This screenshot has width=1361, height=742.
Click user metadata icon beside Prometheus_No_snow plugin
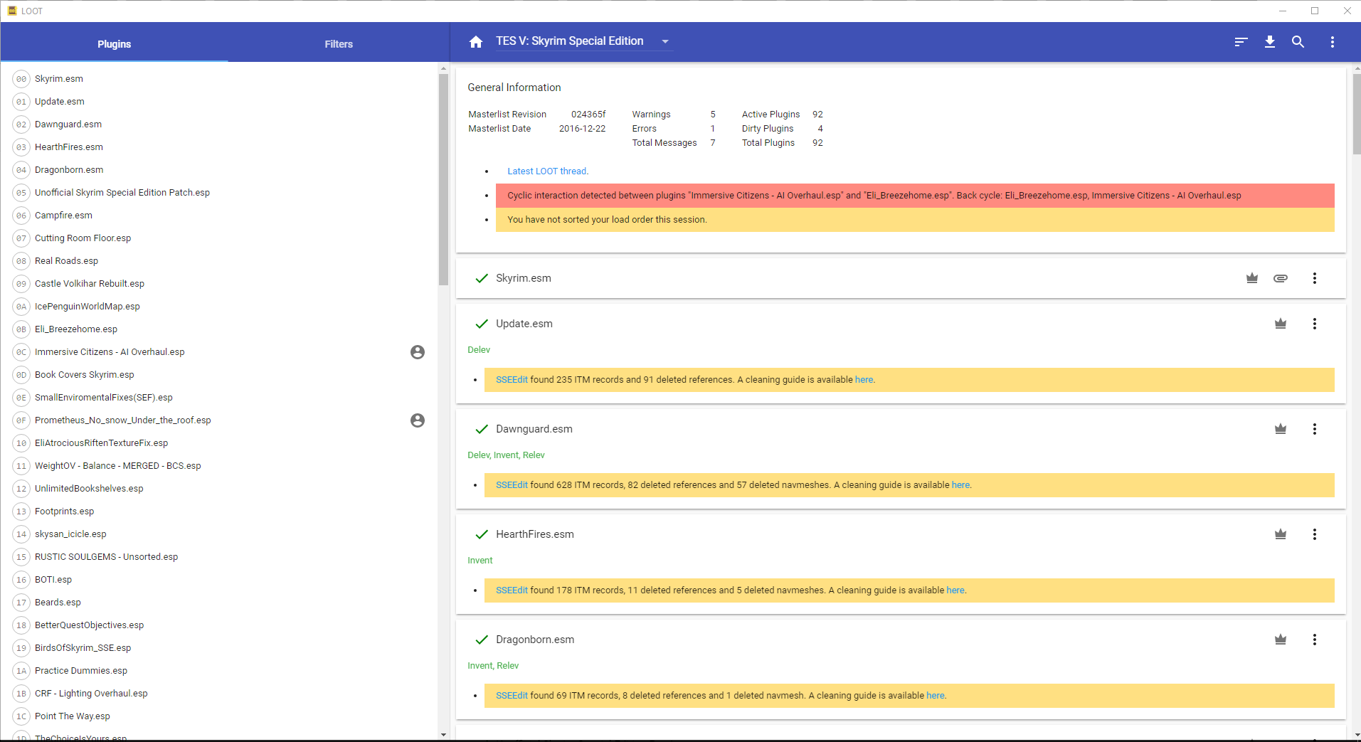(418, 420)
